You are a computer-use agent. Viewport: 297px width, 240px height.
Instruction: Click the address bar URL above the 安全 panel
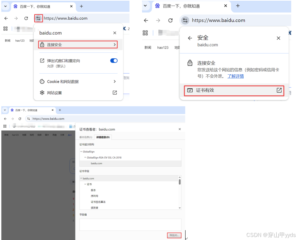[x=219, y=20]
